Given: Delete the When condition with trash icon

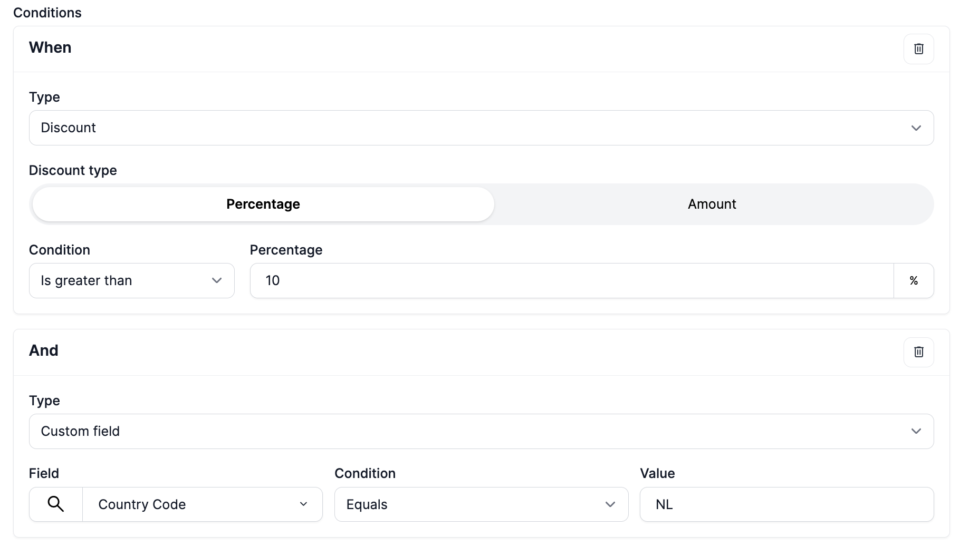Looking at the screenshot, I should tap(918, 49).
